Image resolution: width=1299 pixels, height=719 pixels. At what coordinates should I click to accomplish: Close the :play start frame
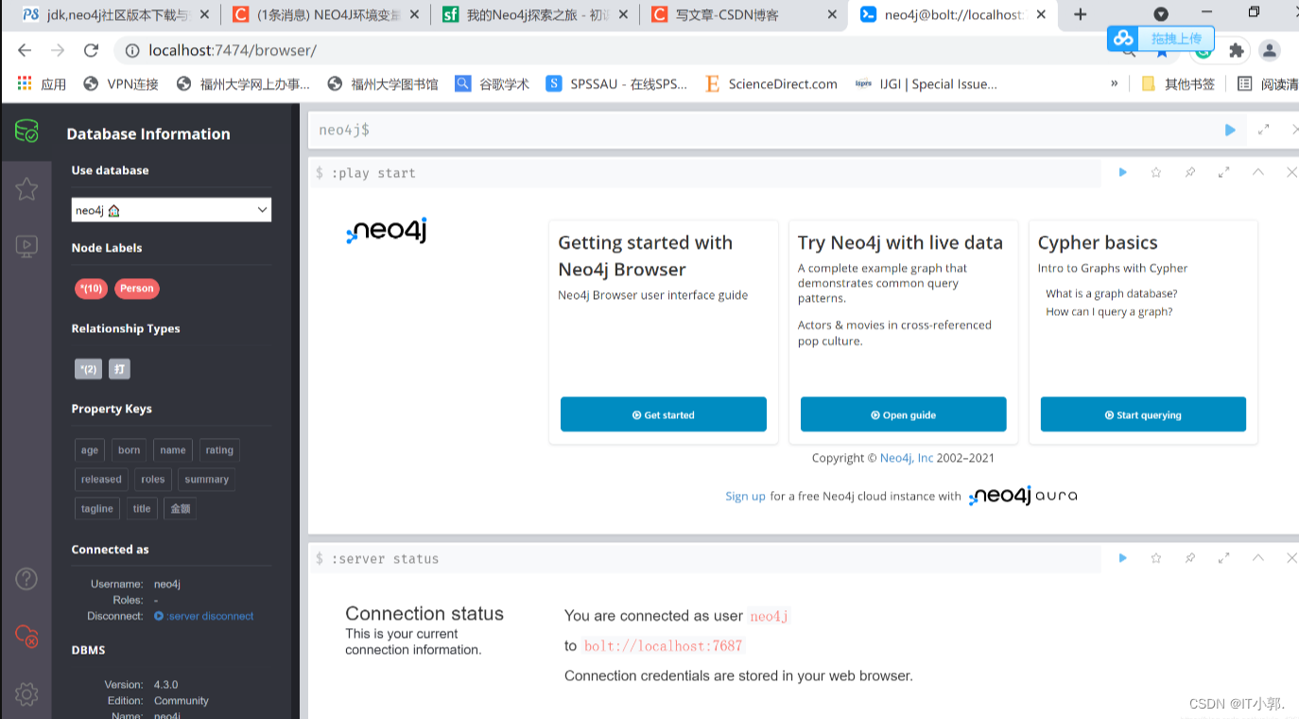point(1291,172)
